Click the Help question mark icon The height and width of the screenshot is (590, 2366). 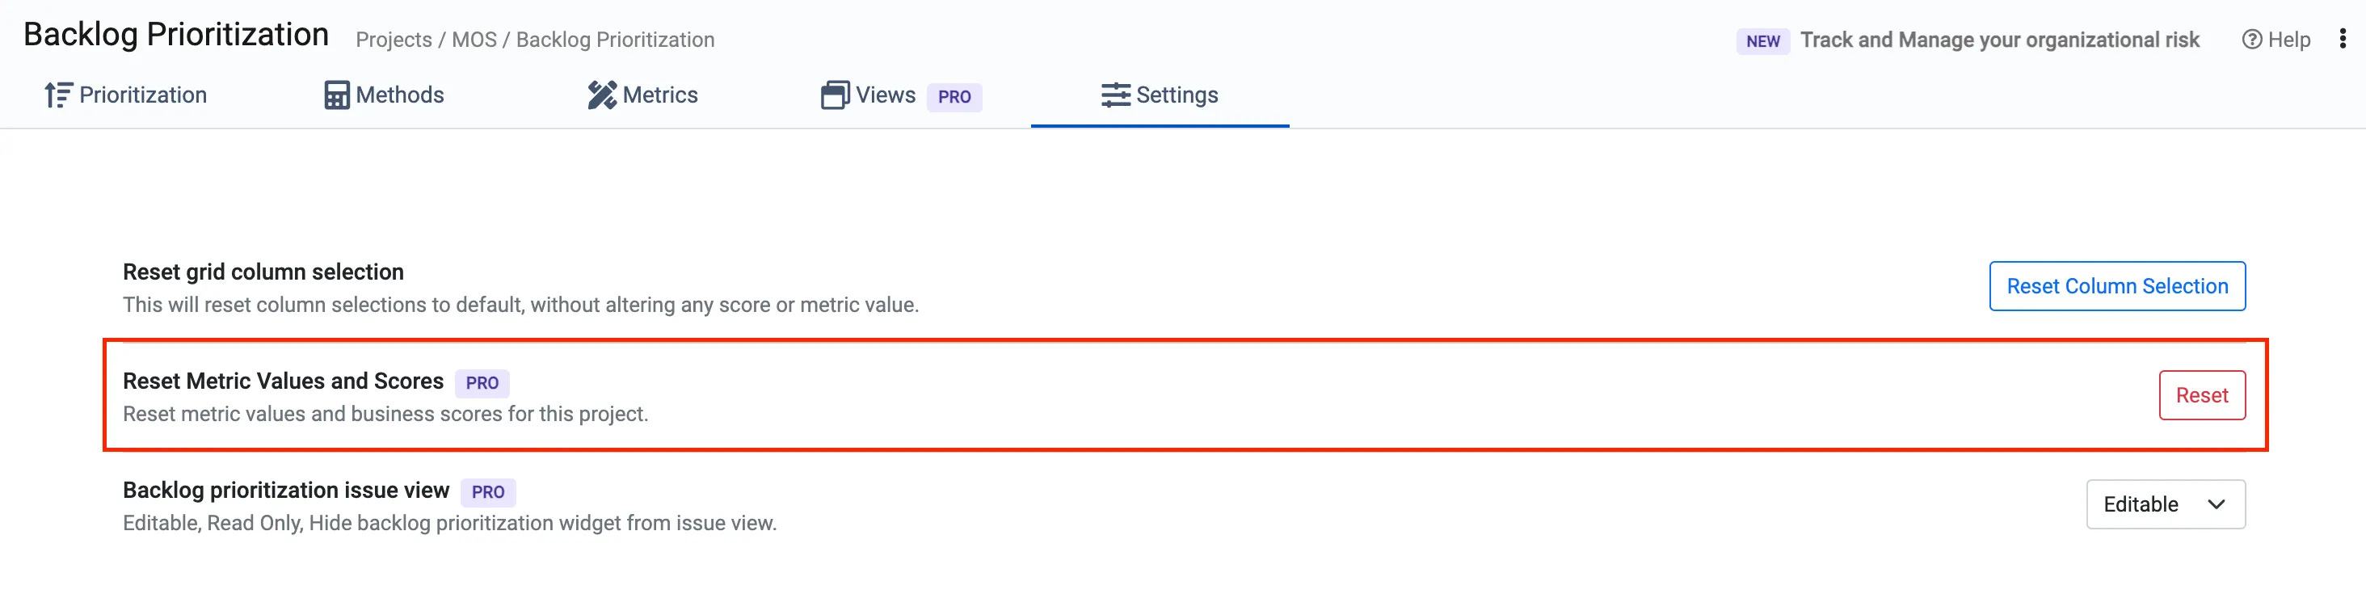2251,40
